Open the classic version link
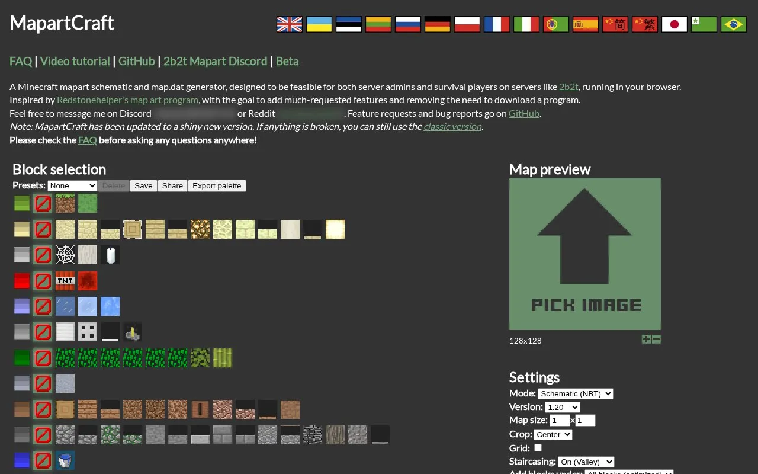This screenshot has width=758, height=474. 452,126
